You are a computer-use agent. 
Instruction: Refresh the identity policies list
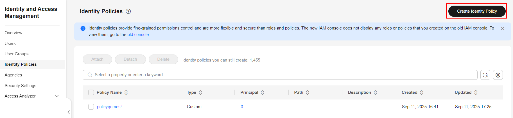coord(485,75)
